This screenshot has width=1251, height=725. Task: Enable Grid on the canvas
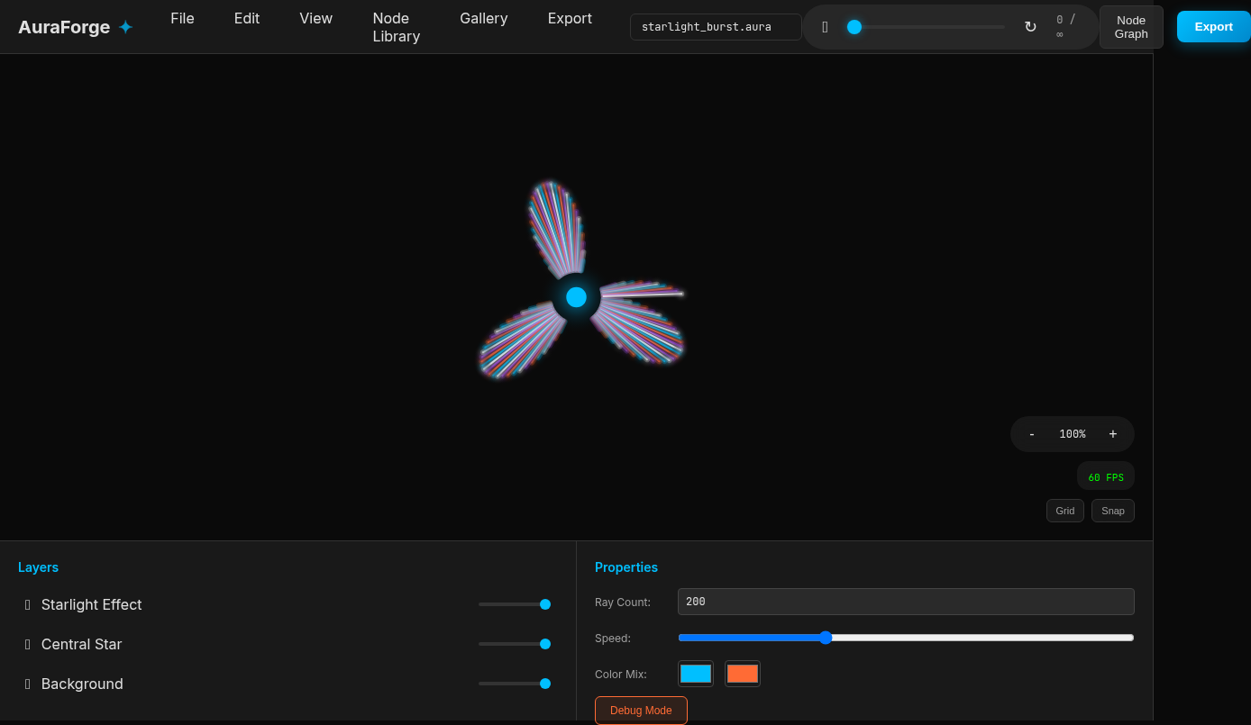click(x=1065, y=511)
